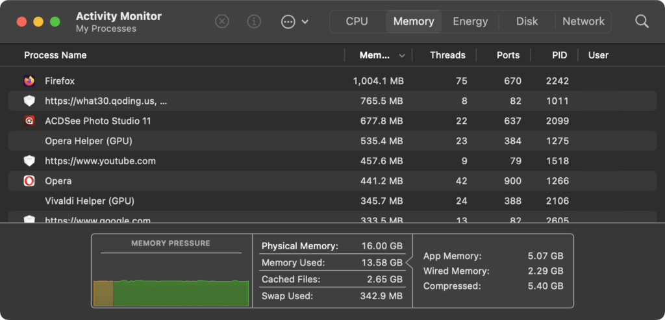
Task: Select the https://what30.qoding.us row name
Action: click(106, 101)
